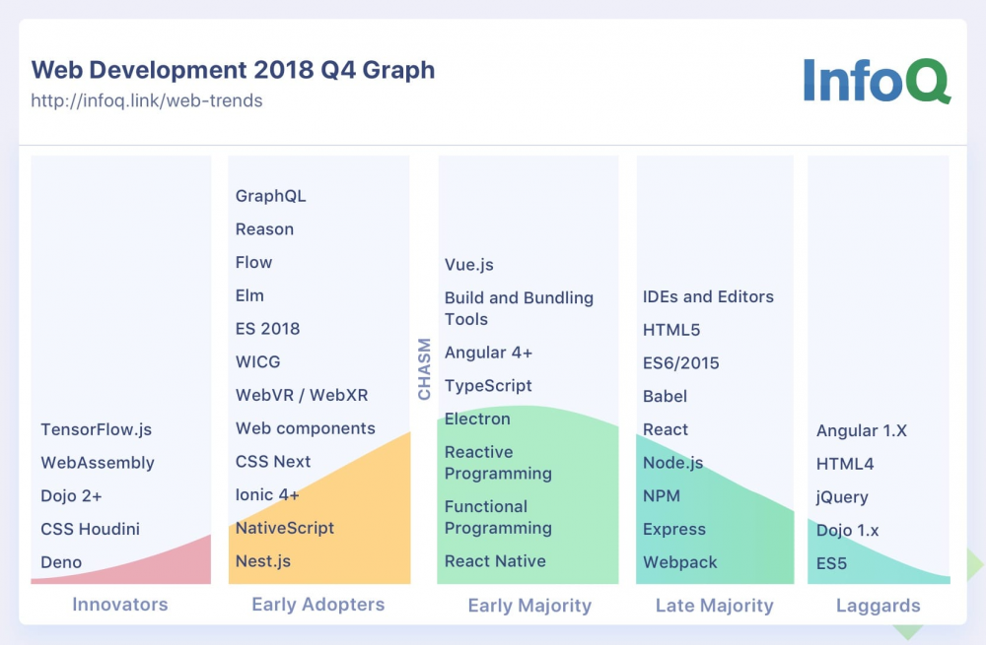Select WebAssembly in the Innovators list
This screenshot has width=986, height=645.
pos(96,463)
